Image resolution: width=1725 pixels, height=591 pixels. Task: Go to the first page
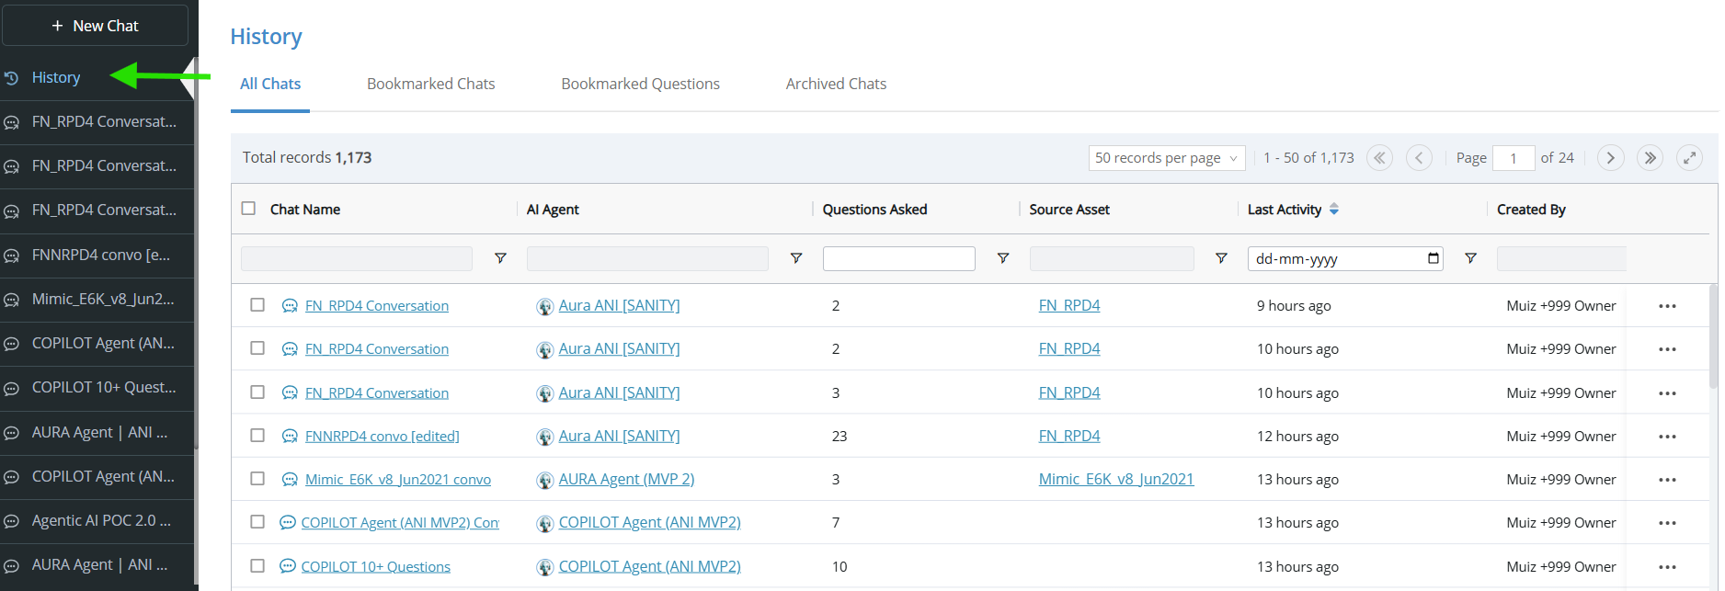(x=1379, y=158)
